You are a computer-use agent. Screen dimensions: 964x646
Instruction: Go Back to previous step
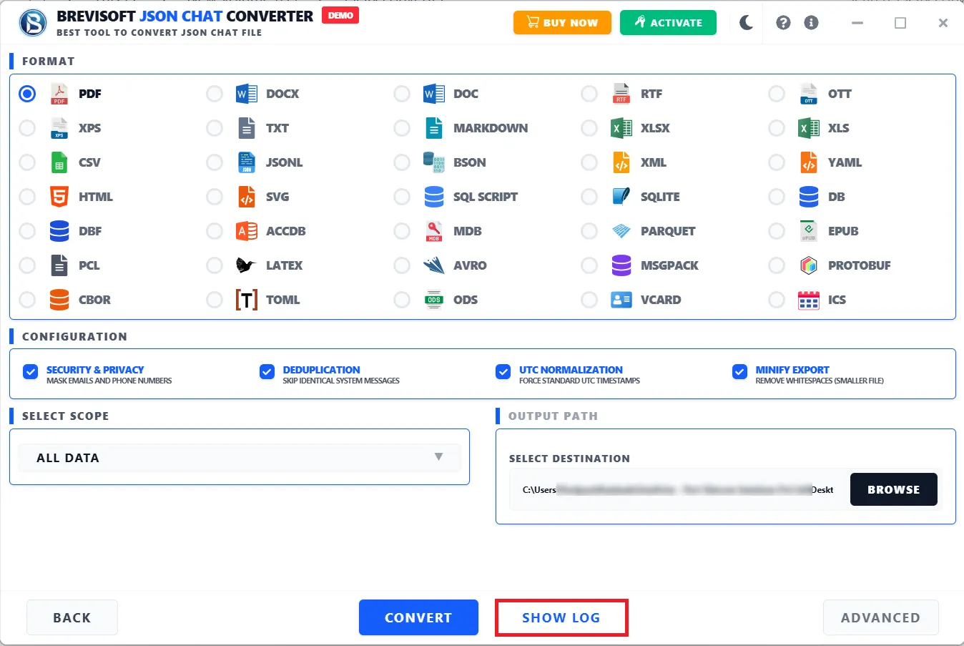click(x=72, y=617)
